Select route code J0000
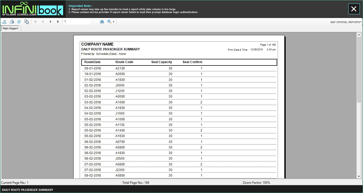The width and height of the screenshot is (363, 193). pos(120,85)
